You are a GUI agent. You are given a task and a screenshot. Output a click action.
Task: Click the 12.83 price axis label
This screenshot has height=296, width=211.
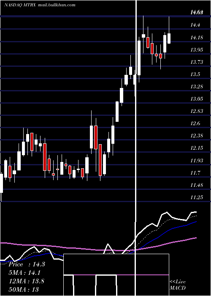(197, 111)
